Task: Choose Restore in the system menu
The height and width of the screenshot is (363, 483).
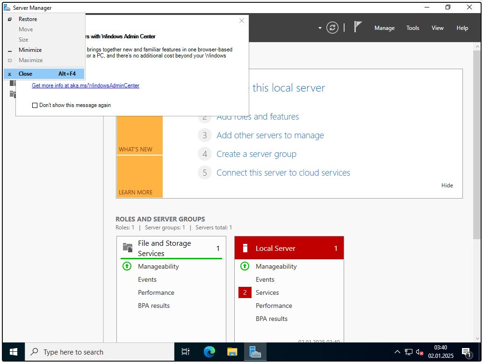Action: coord(44,19)
